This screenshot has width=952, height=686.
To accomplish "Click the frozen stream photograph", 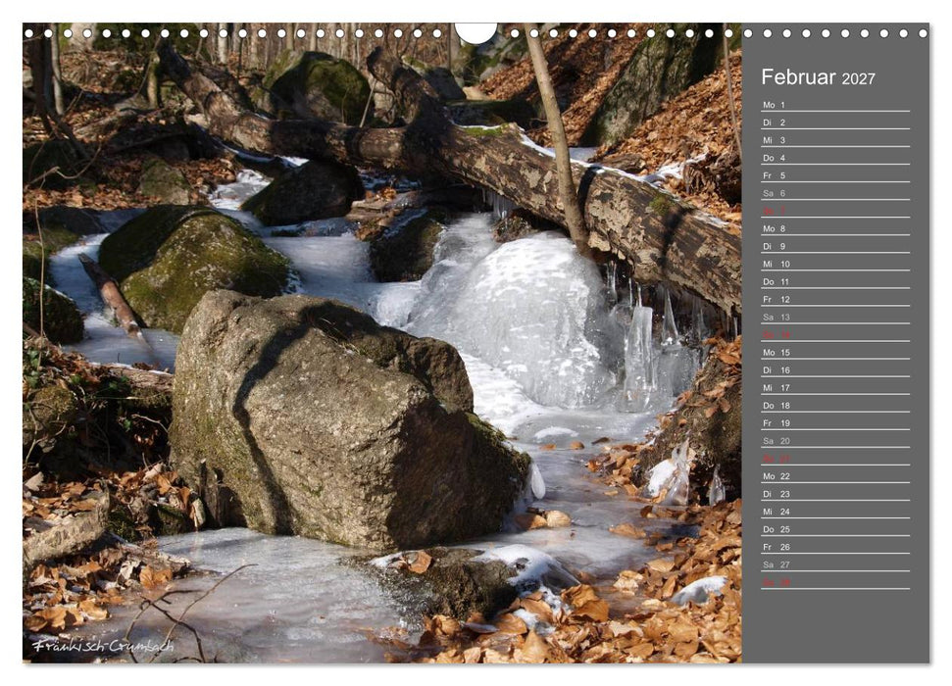I will pos(382,343).
